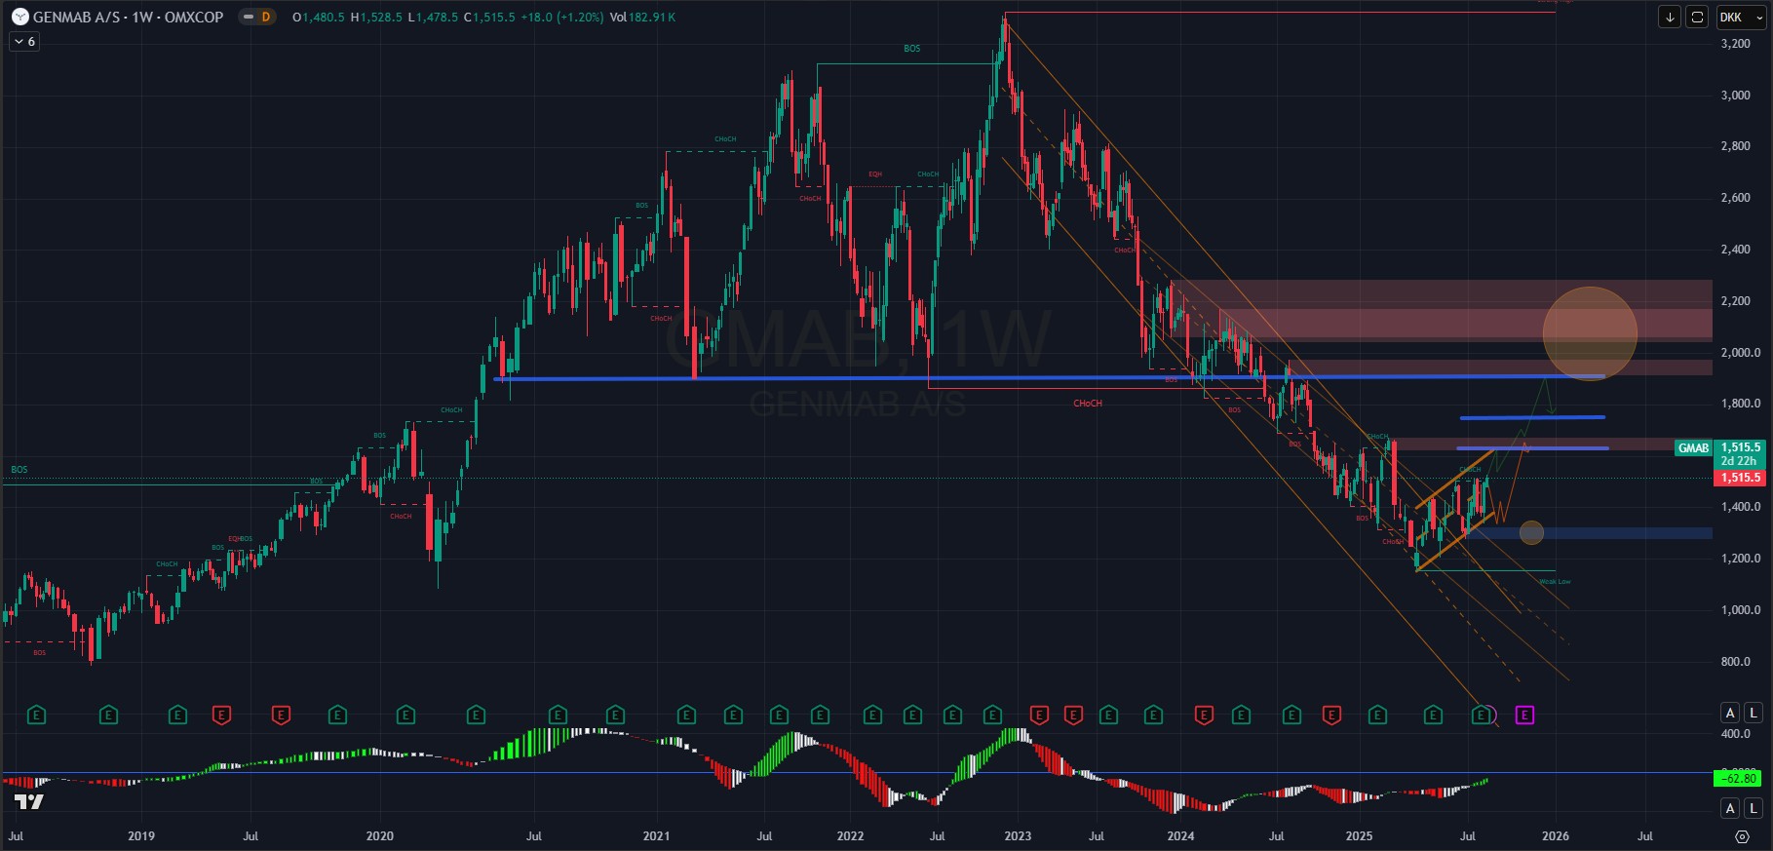Click the magenta upcoming earnings E marker
Screen dimensions: 1773x851
pyautogui.click(x=1524, y=716)
